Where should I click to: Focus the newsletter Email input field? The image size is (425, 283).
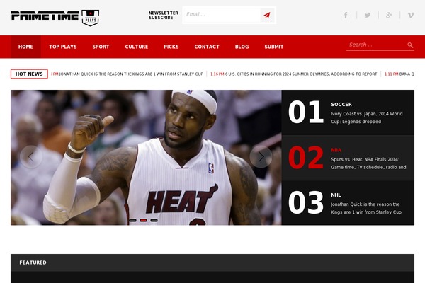pyautogui.click(x=222, y=15)
